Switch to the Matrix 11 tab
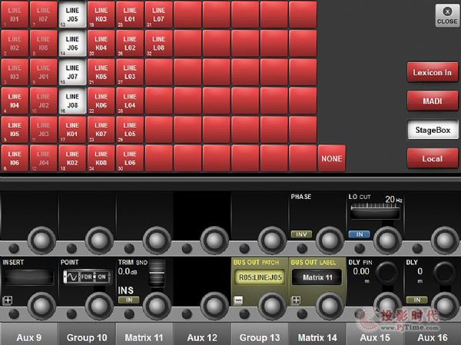The image size is (461, 345). click(144, 337)
